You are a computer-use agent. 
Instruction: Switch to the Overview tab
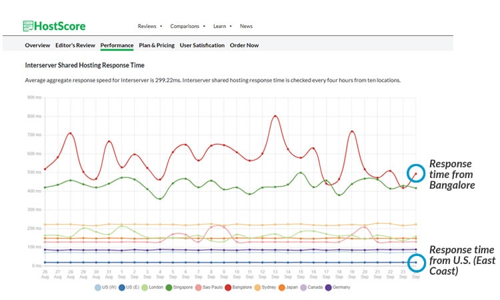click(37, 45)
